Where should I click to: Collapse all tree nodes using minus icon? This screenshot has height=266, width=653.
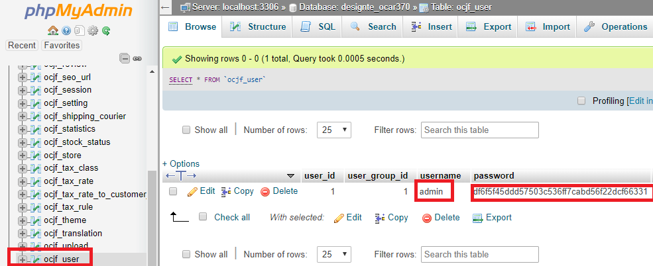coord(125,58)
